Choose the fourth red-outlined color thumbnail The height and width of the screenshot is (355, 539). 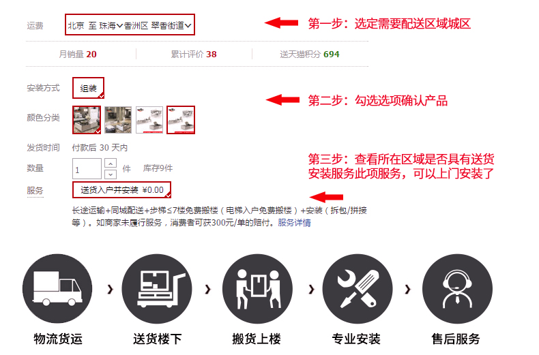181,120
